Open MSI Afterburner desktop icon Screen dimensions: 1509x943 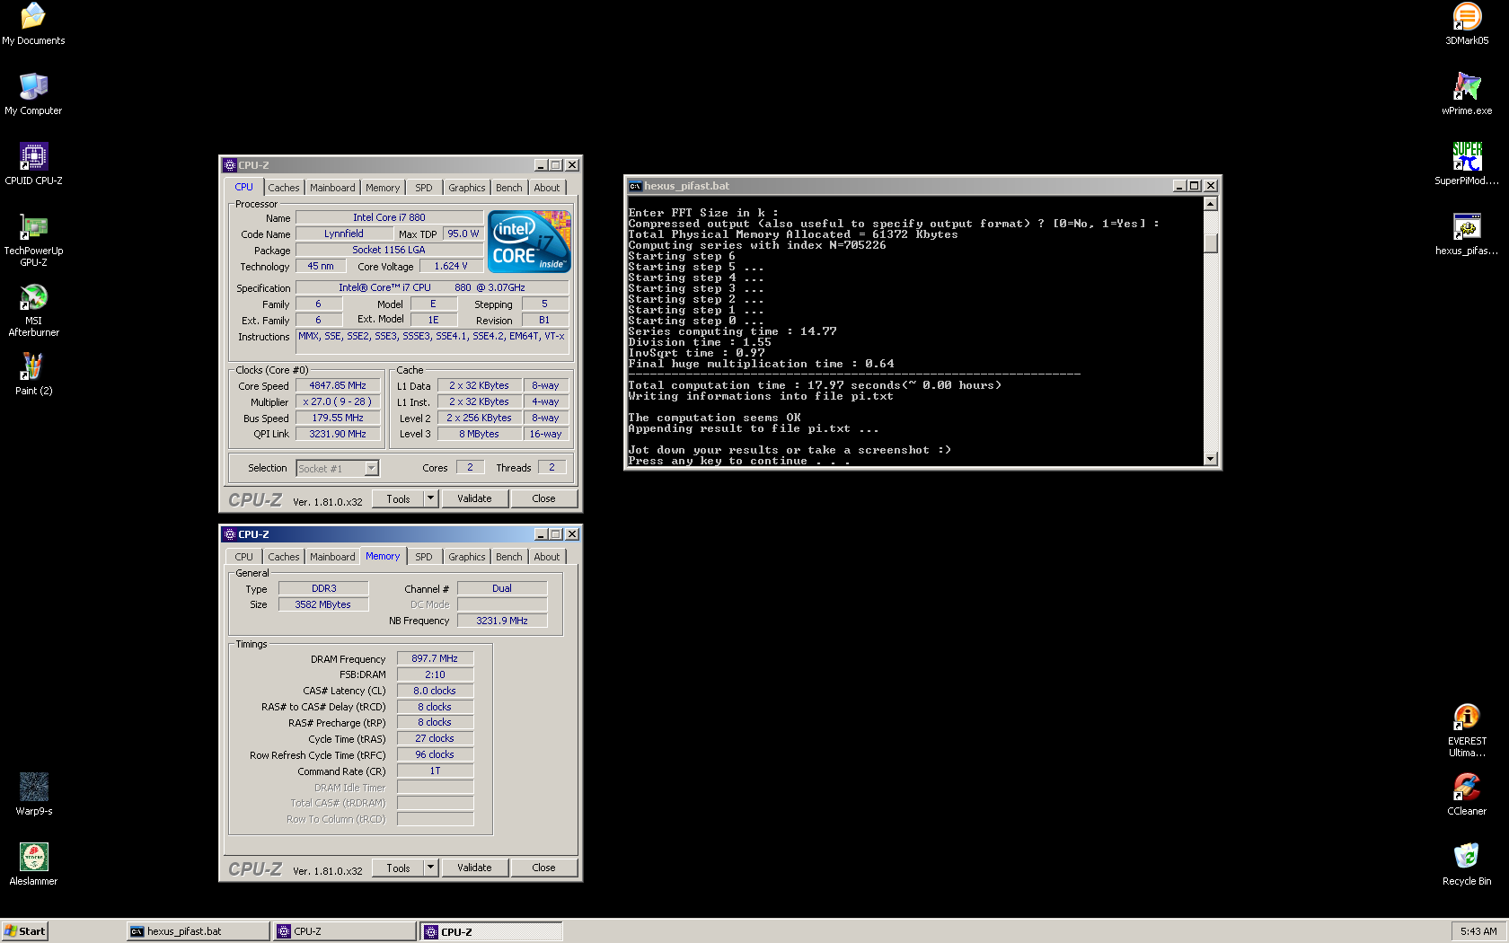click(x=33, y=310)
